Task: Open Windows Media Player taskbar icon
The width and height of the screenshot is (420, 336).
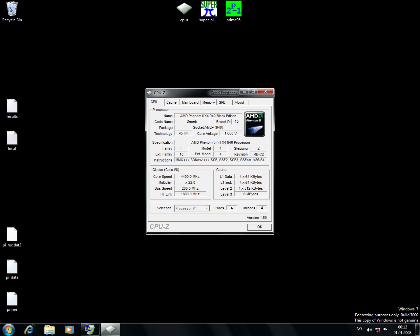Action: (x=69, y=329)
